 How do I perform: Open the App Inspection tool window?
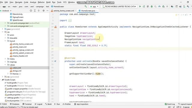[x=81, y=104]
